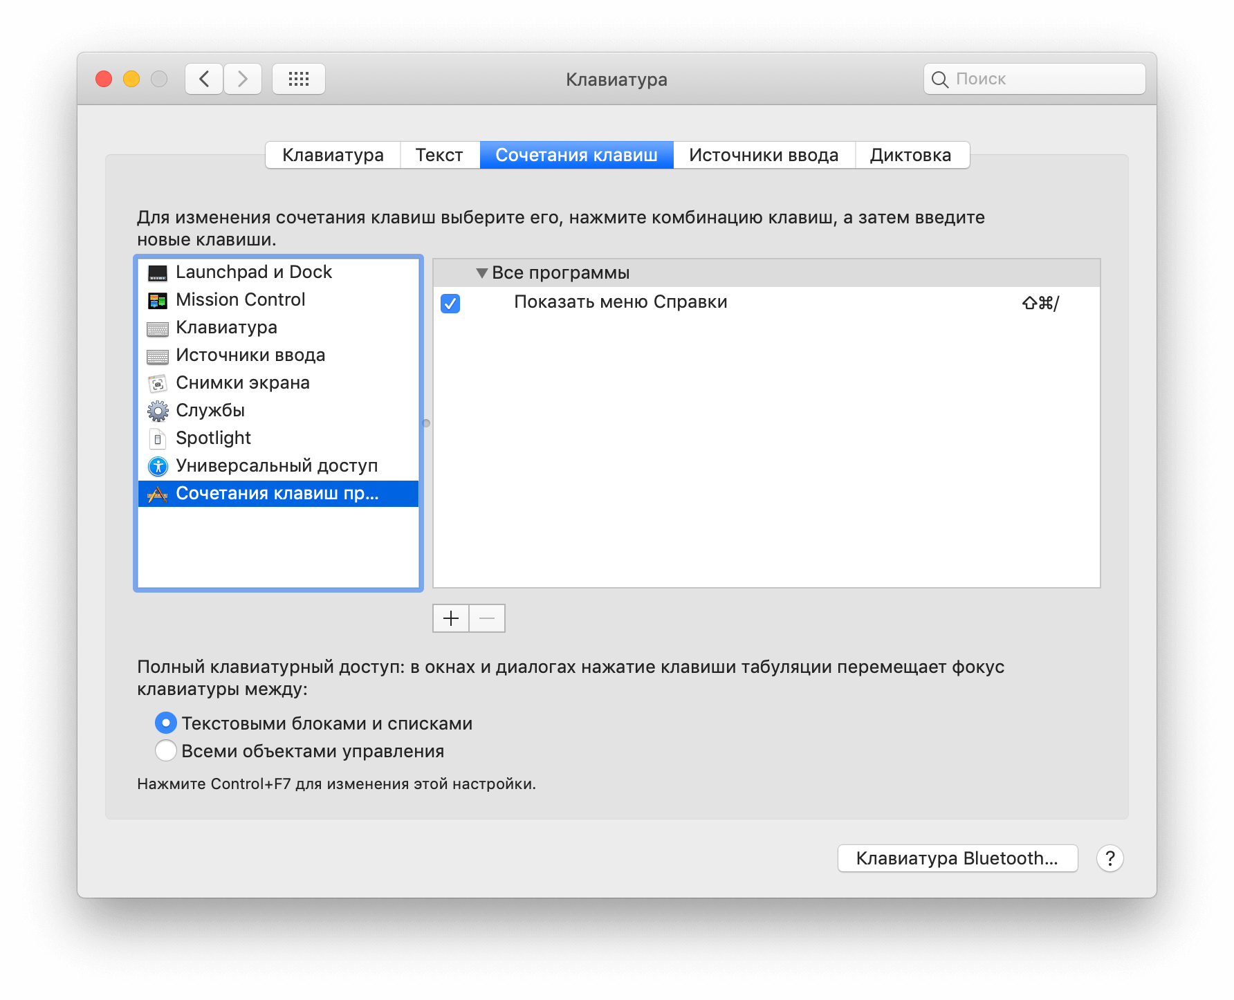
Task: Click the ⇧⌘/ shortcut value
Action: point(1040,303)
